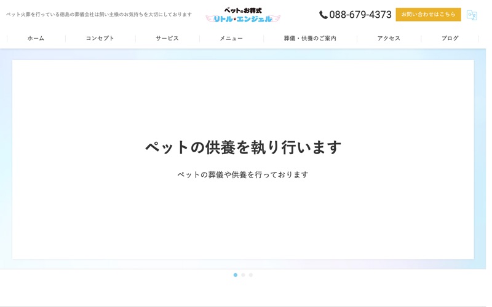The image size is (492, 307).
Task: Open the コンセプト menu item
Action: (100, 38)
